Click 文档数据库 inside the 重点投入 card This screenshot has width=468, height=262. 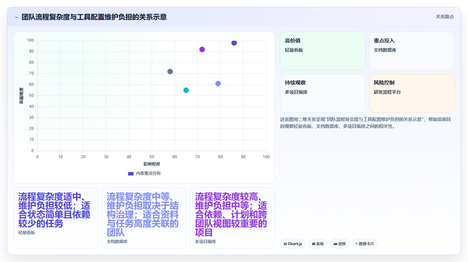click(385, 50)
